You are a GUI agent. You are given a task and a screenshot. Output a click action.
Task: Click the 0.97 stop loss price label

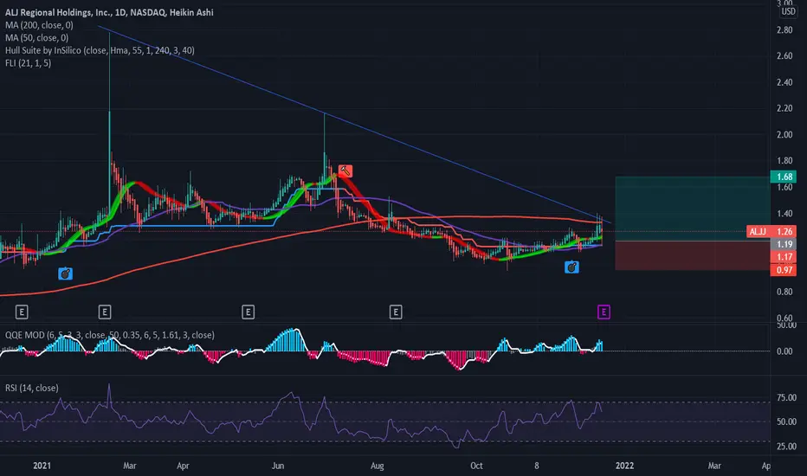coord(784,270)
